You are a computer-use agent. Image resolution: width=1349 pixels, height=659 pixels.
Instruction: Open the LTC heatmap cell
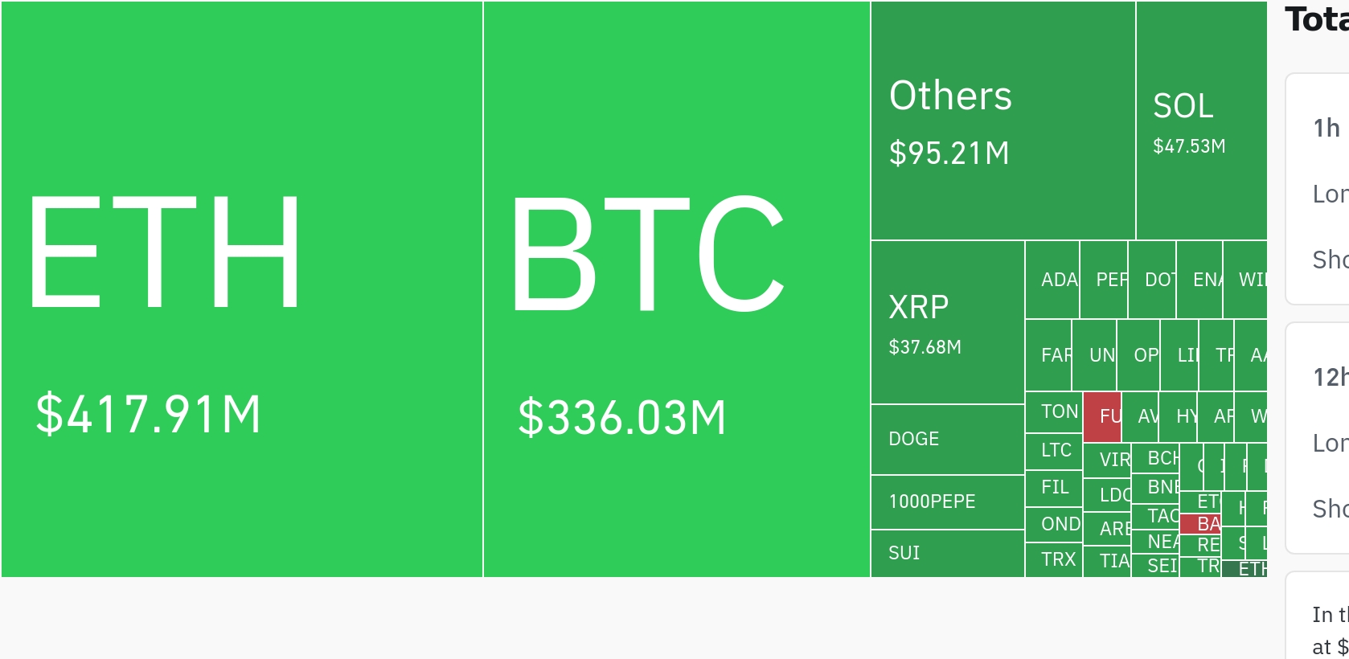tap(1054, 452)
